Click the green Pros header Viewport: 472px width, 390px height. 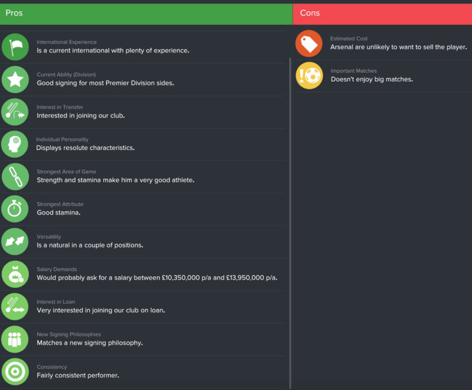click(x=146, y=14)
